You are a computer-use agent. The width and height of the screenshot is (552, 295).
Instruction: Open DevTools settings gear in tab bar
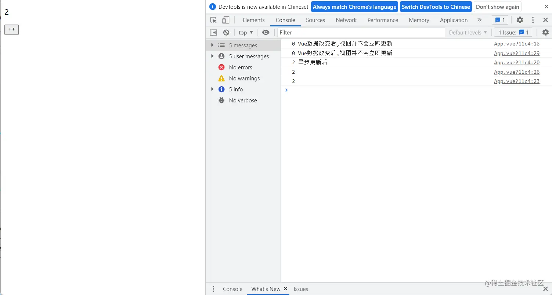click(x=520, y=20)
